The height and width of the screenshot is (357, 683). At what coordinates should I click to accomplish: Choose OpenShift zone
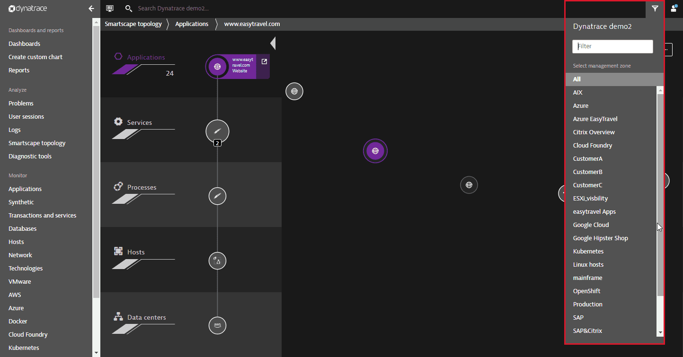(586, 291)
